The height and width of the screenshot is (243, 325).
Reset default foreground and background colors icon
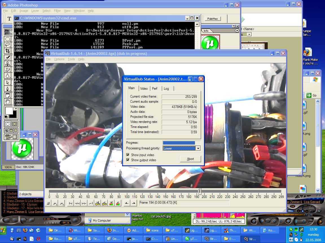(6, 117)
